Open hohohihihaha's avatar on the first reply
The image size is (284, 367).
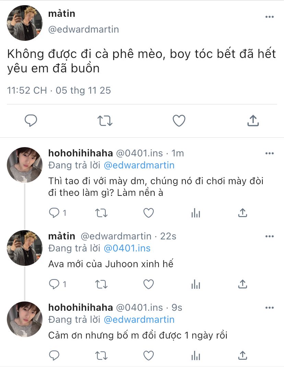[x=25, y=165]
